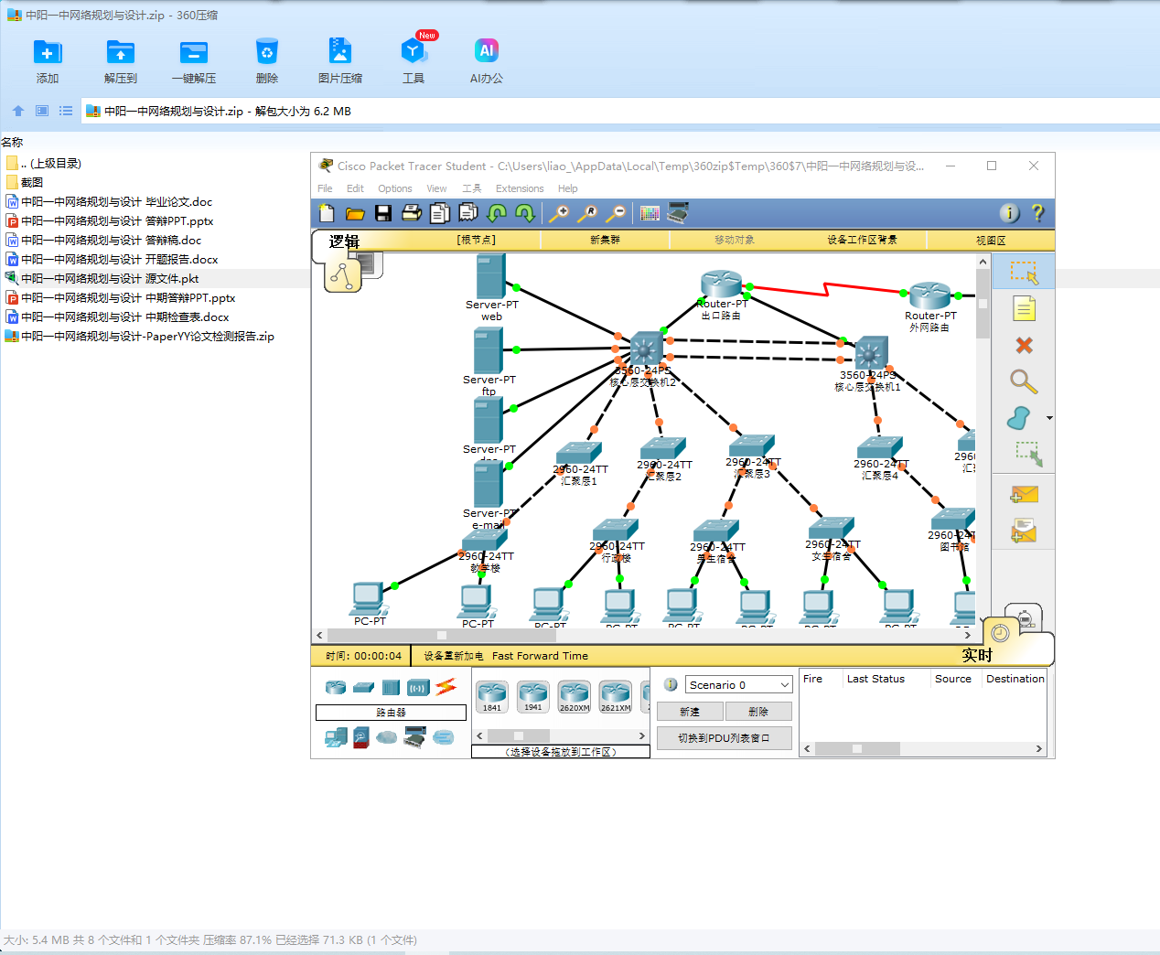
Task: Open the Scenario 0 dropdown
Action: [x=739, y=684]
